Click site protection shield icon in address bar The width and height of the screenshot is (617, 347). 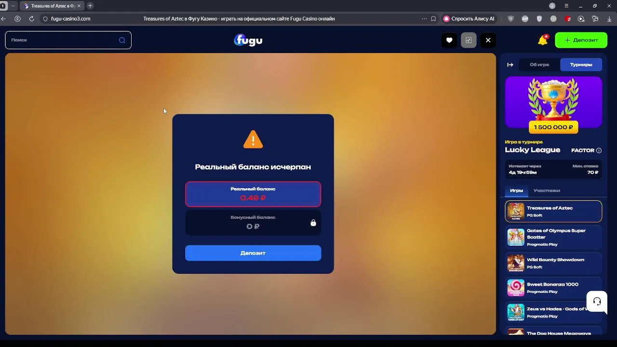tap(45, 19)
